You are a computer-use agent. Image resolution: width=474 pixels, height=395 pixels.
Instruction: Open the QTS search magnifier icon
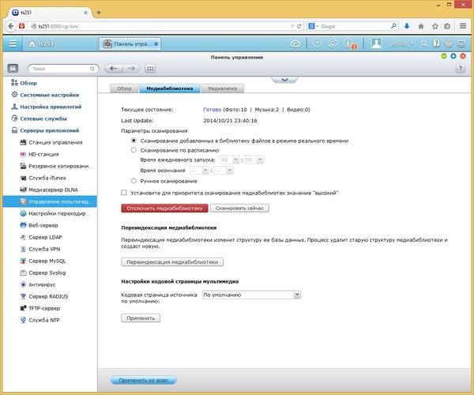(424, 43)
